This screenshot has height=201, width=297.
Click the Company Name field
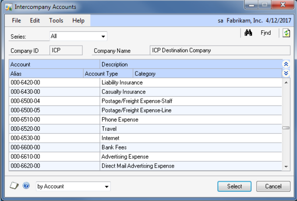coord(219,50)
